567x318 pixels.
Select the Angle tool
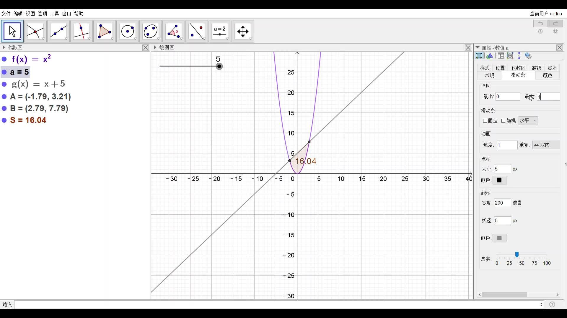click(x=174, y=31)
